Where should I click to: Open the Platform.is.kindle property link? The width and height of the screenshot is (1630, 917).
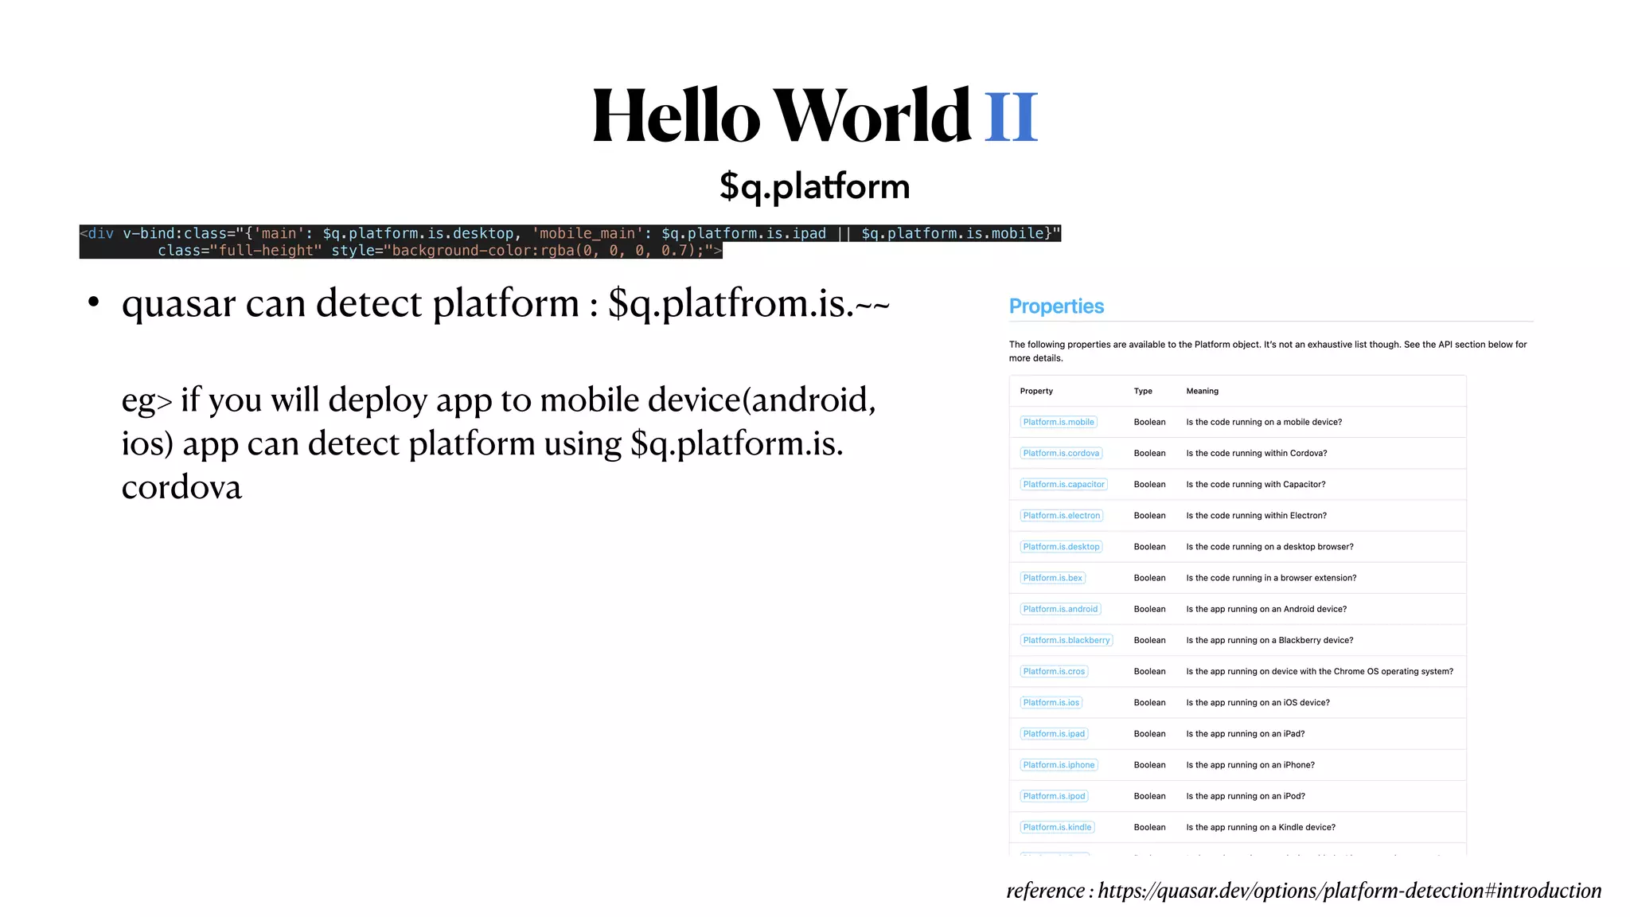pos(1057,827)
